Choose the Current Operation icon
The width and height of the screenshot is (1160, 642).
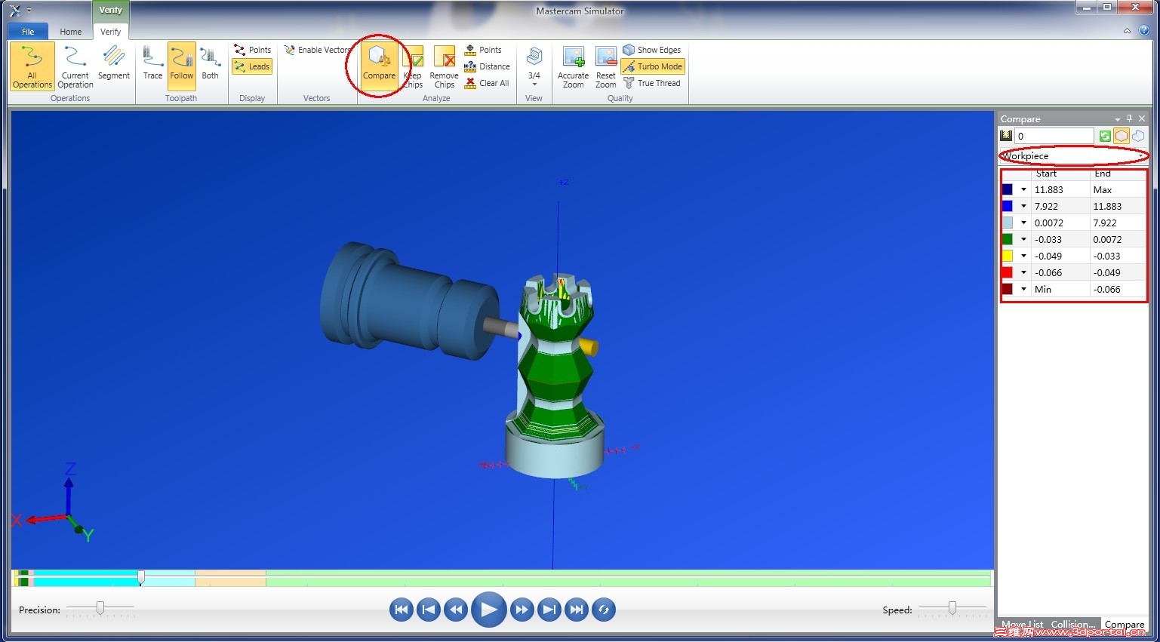(75, 66)
